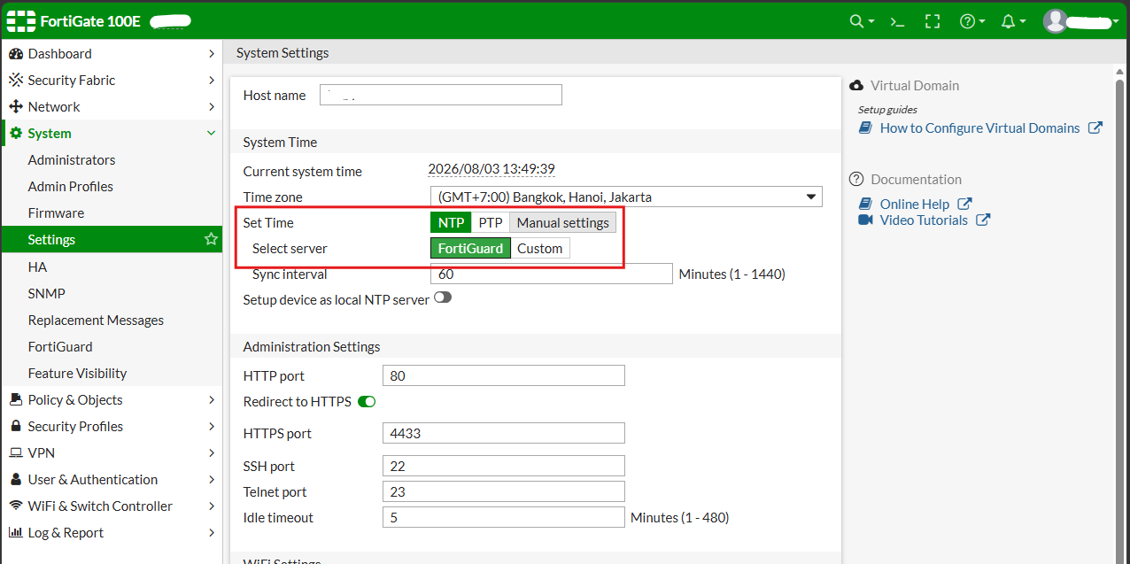The height and width of the screenshot is (564, 1130).
Task: Open the search magnifier icon in header
Action: [856, 21]
